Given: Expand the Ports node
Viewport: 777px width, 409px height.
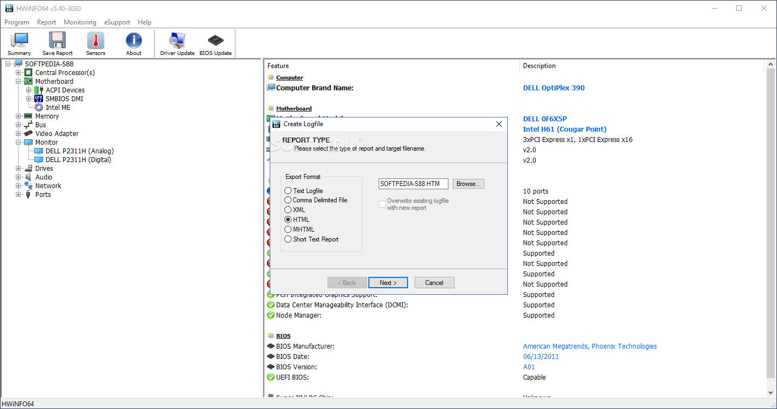Looking at the screenshot, I should pos(19,194).
